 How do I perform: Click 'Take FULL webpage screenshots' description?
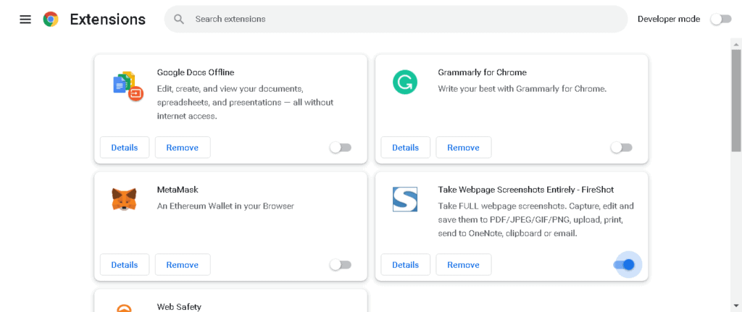(x=535, y=220)
